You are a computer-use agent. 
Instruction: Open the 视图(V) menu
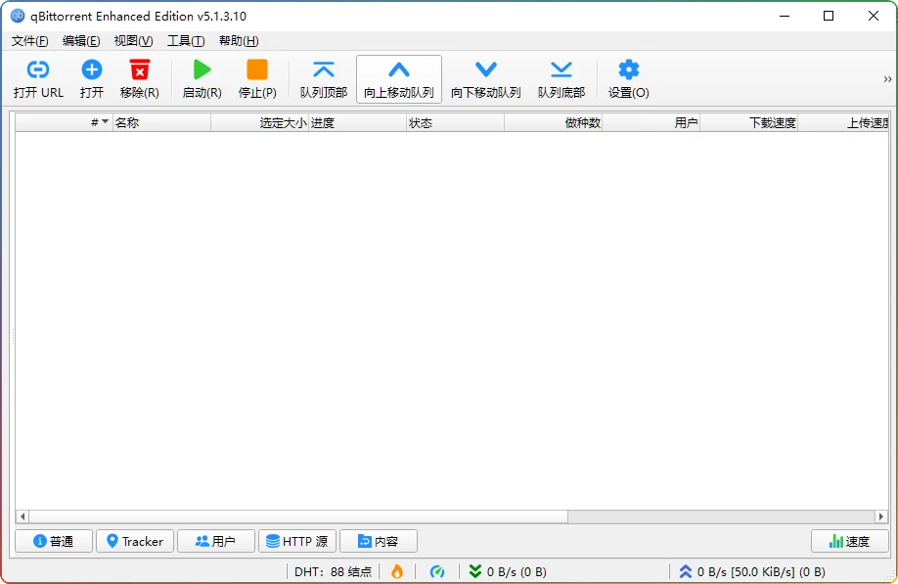pos(131,41)
